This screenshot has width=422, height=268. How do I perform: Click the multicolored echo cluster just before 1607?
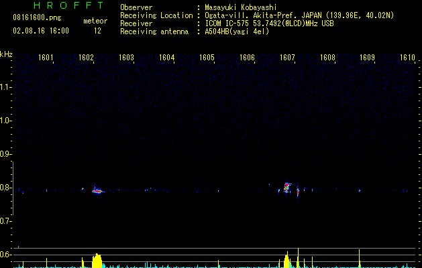(x=286, y=188)
